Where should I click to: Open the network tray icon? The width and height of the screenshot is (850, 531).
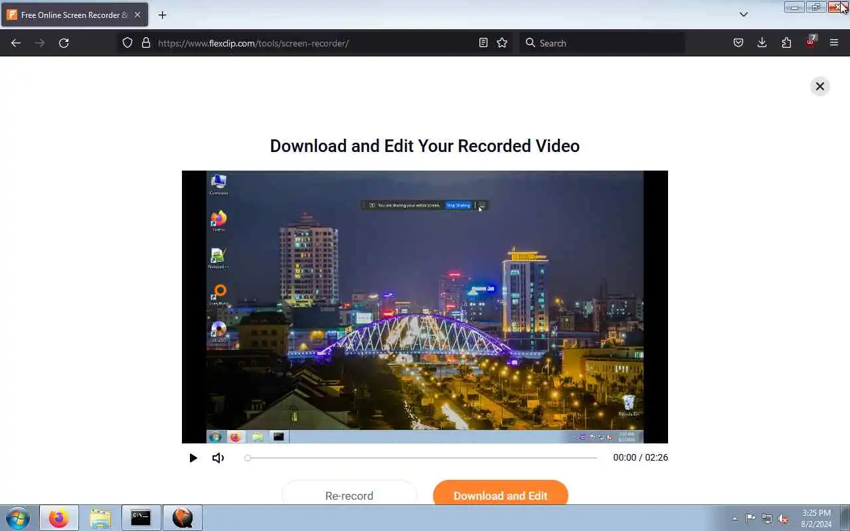(767, 518)
